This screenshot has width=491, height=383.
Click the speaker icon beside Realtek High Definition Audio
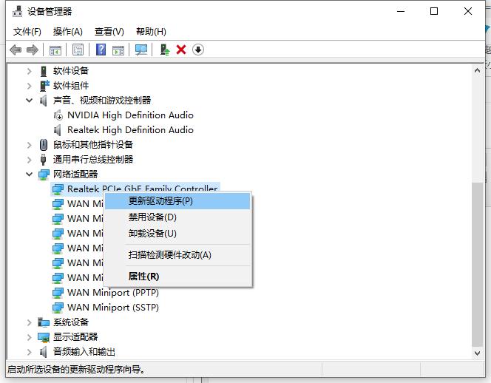58,130
